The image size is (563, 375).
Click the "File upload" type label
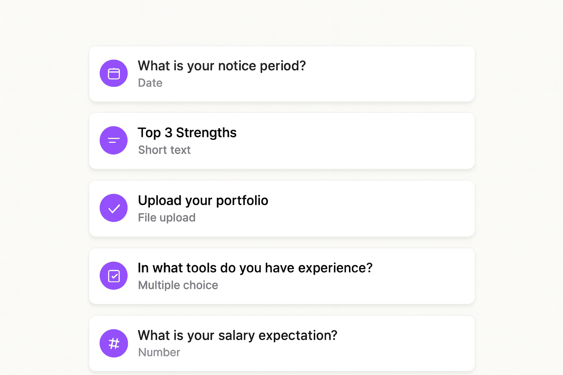[167, 218]
